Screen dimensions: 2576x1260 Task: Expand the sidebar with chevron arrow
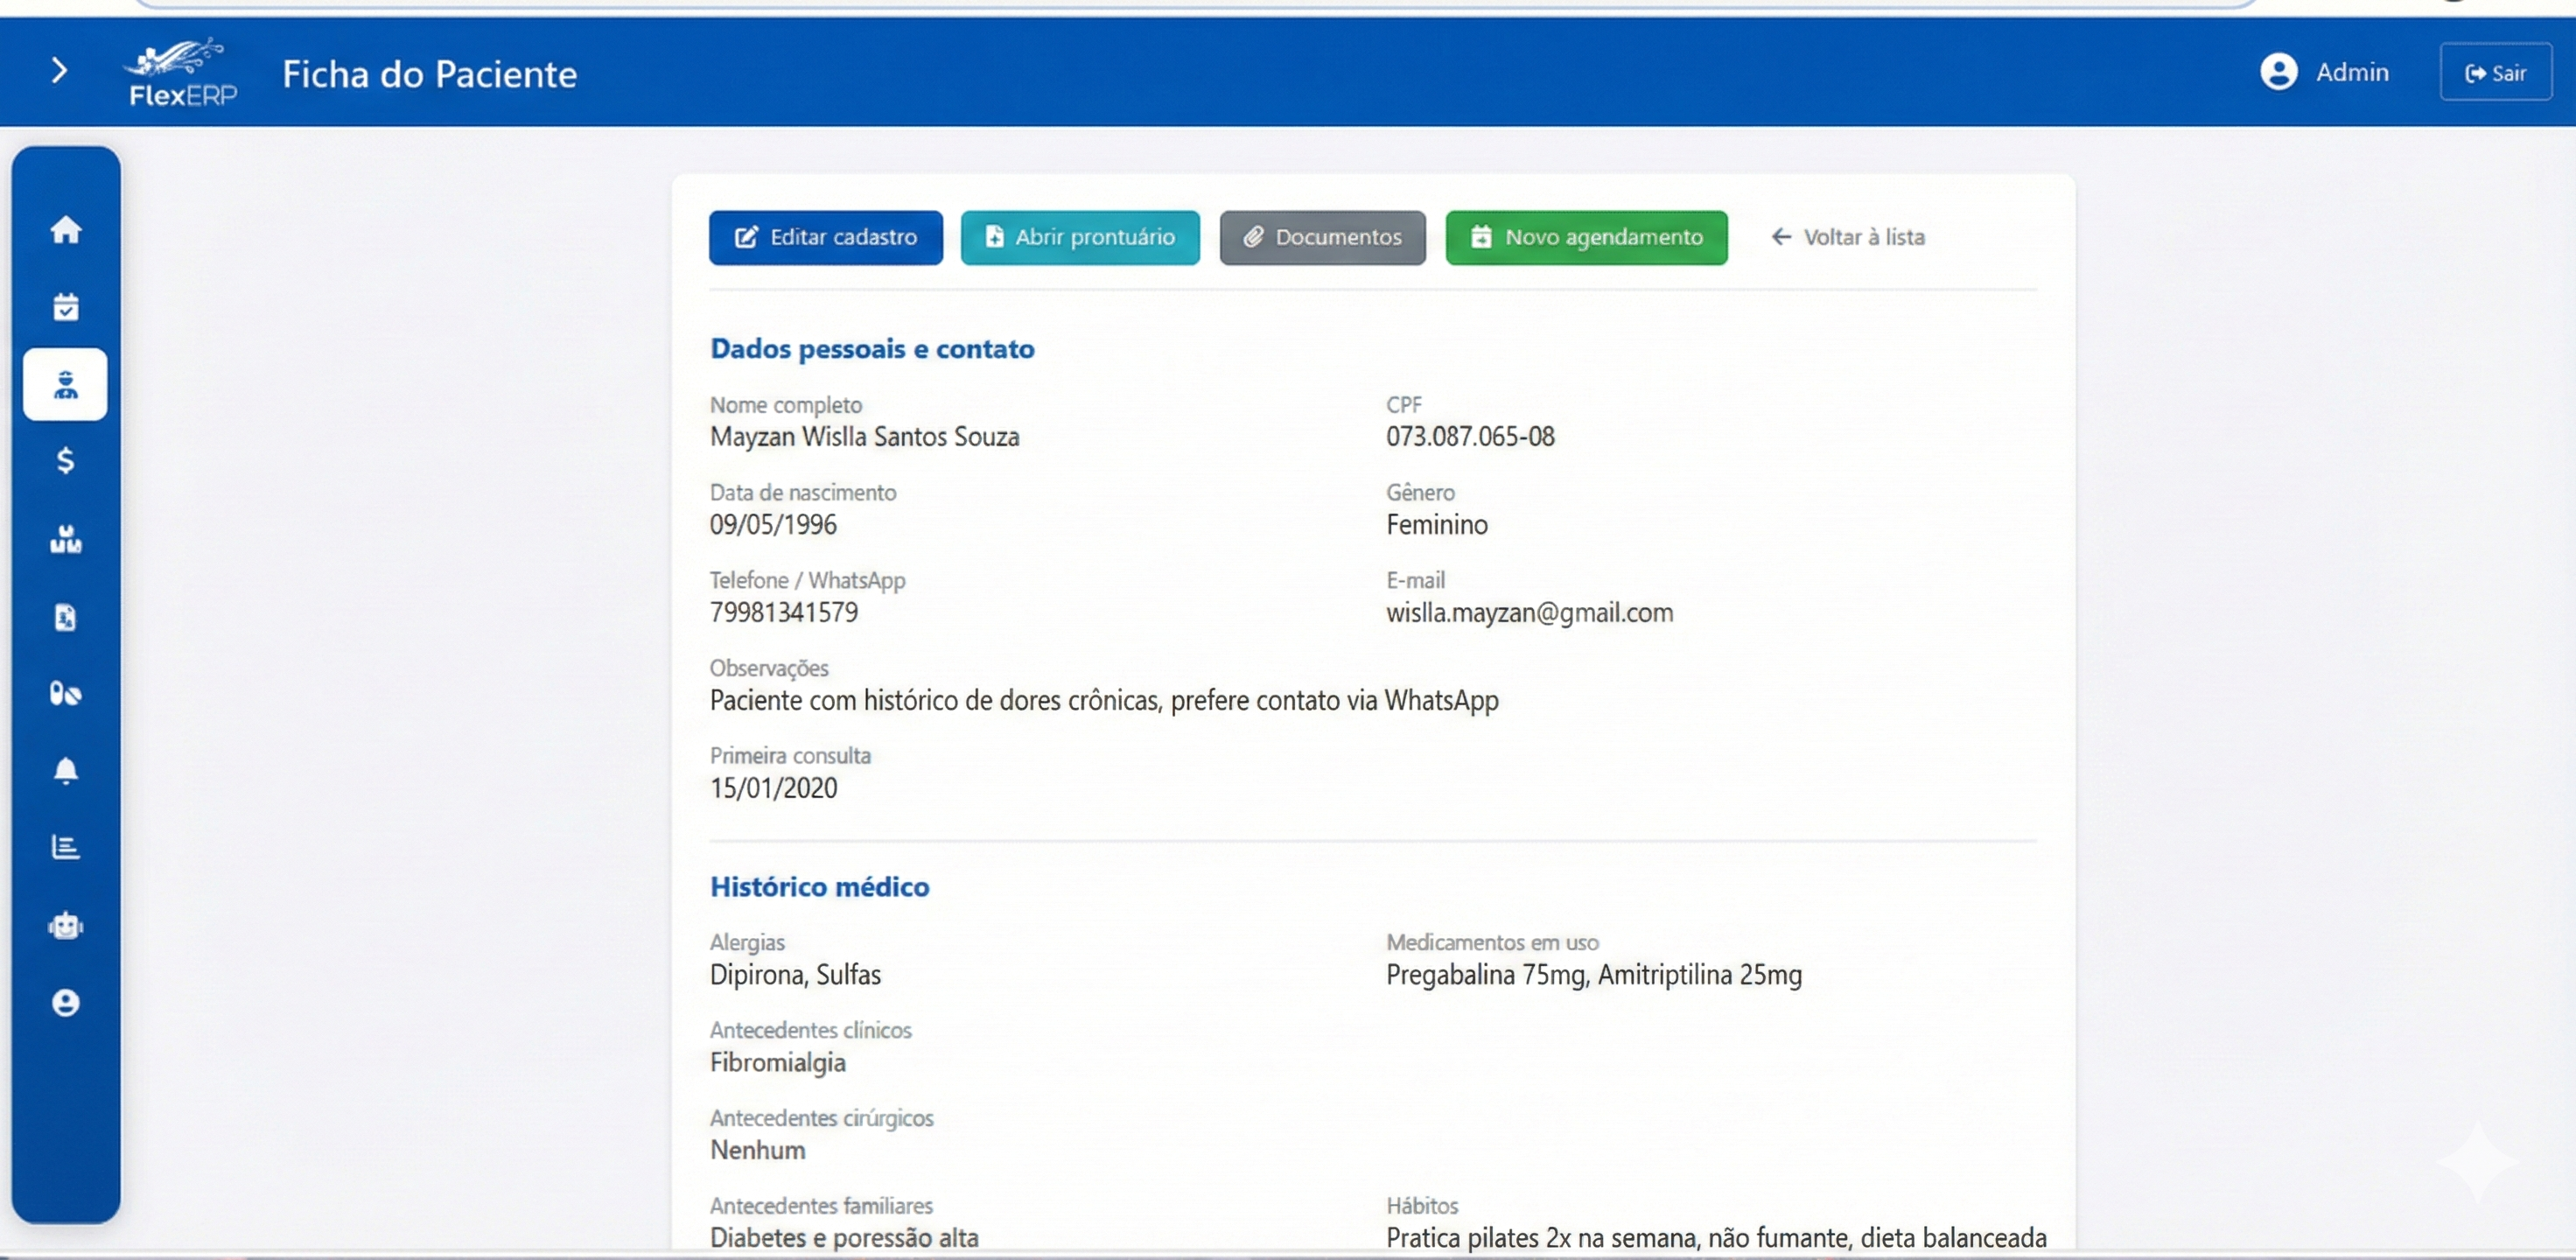[x=59, y=70]
